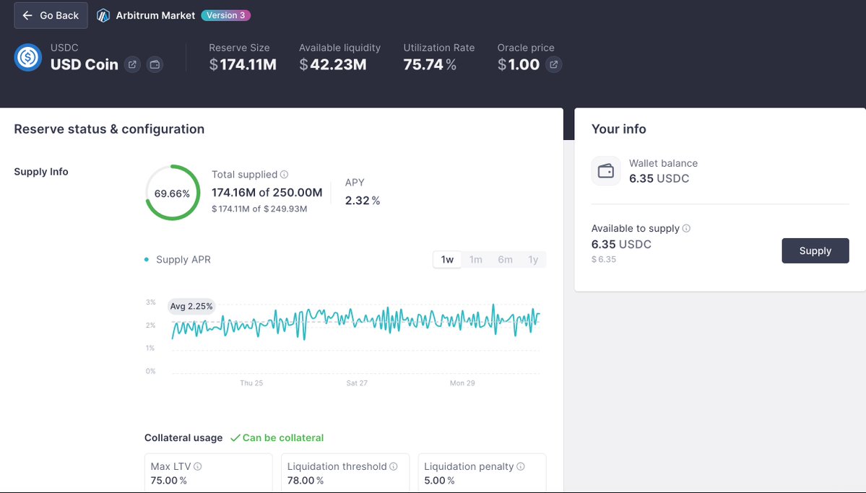This screenshot has height=493, width=866.
Task: Click the Go Back button
Action: [51, 15]
